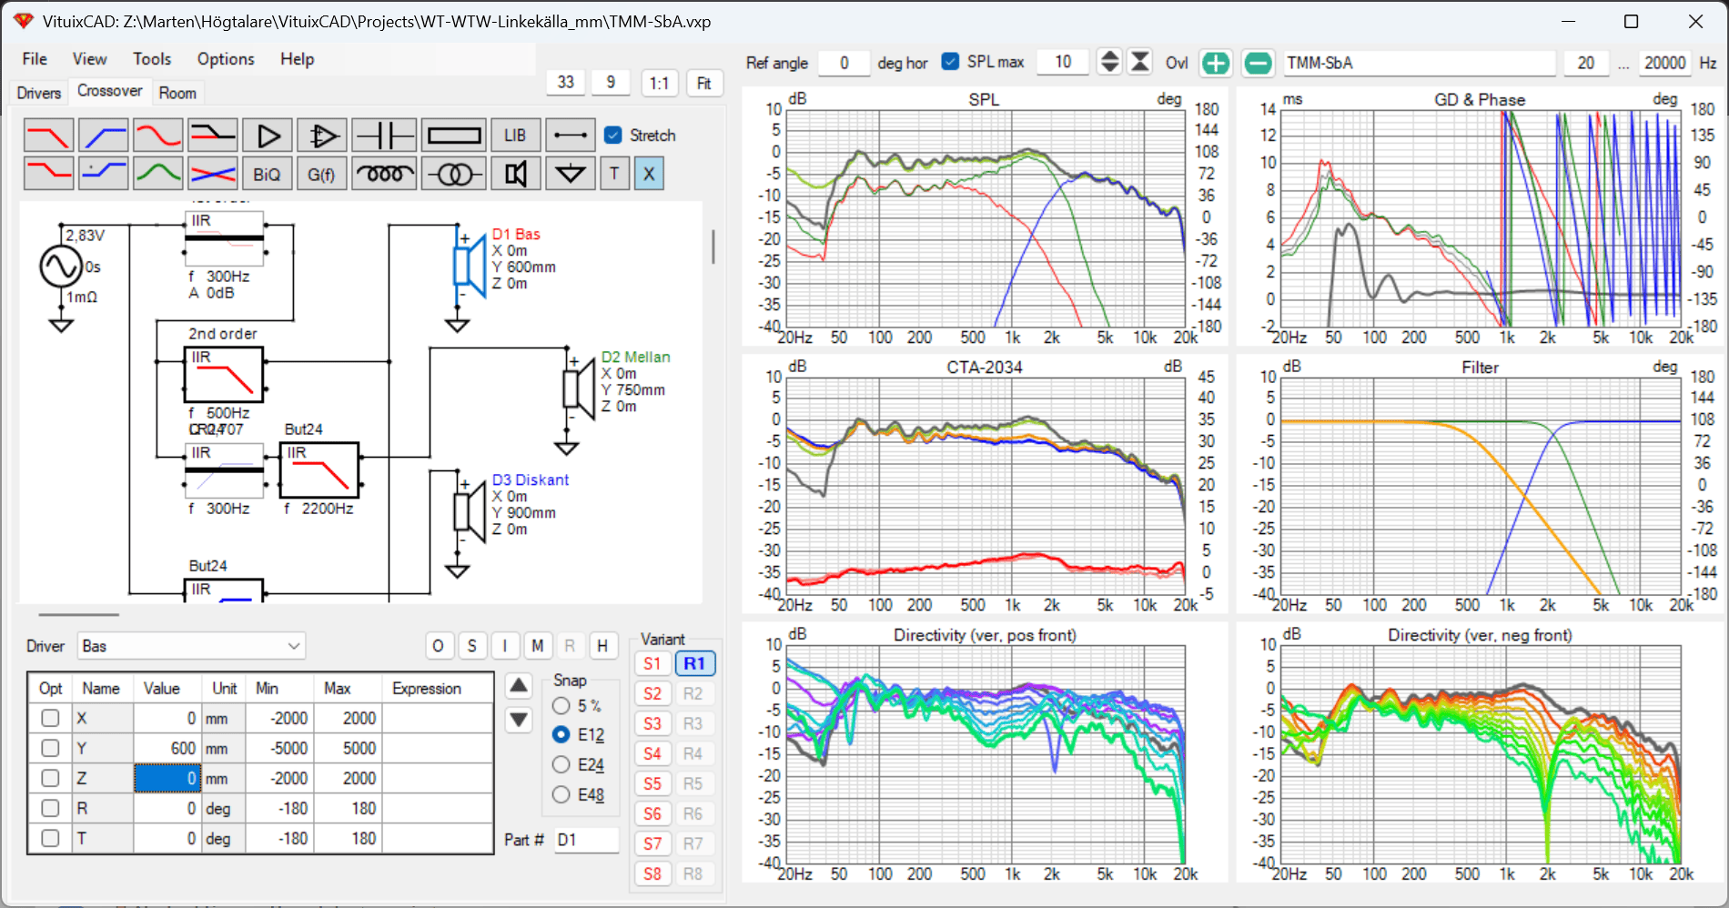Select the capacitor component tool

(x=384, y=136)
